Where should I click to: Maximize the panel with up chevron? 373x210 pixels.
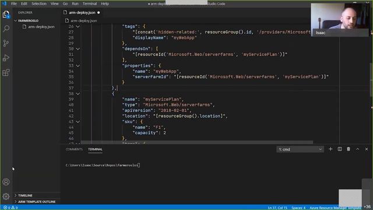(357, 149)
